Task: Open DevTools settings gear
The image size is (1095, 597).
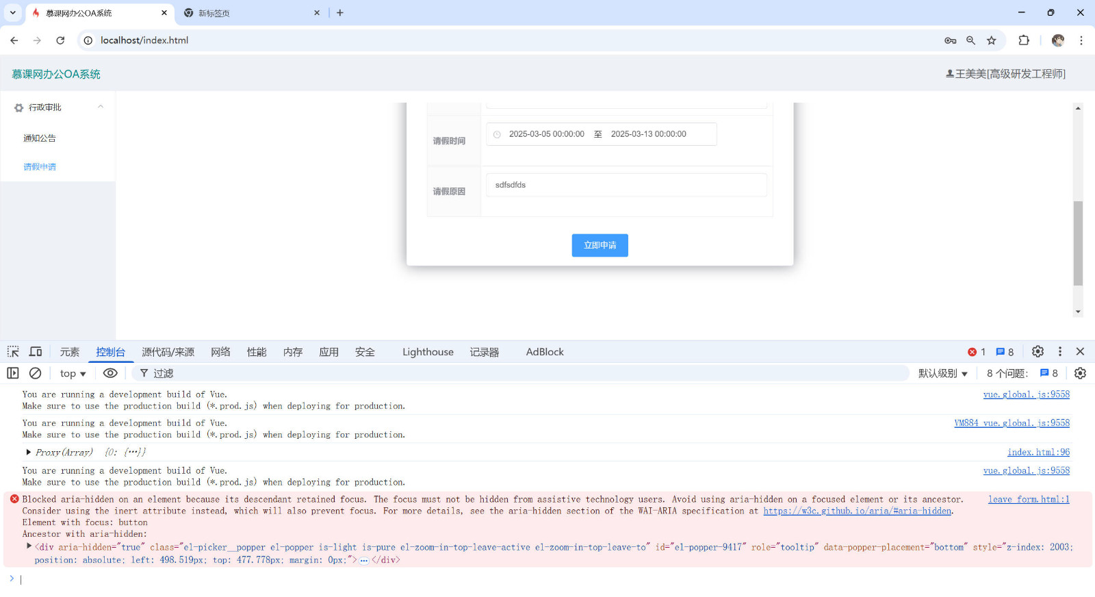Action: [1038, 351]
